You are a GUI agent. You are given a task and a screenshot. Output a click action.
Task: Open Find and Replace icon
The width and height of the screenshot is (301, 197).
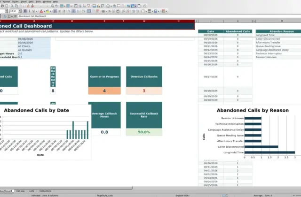pyautogui.click(x=52, y=6)
